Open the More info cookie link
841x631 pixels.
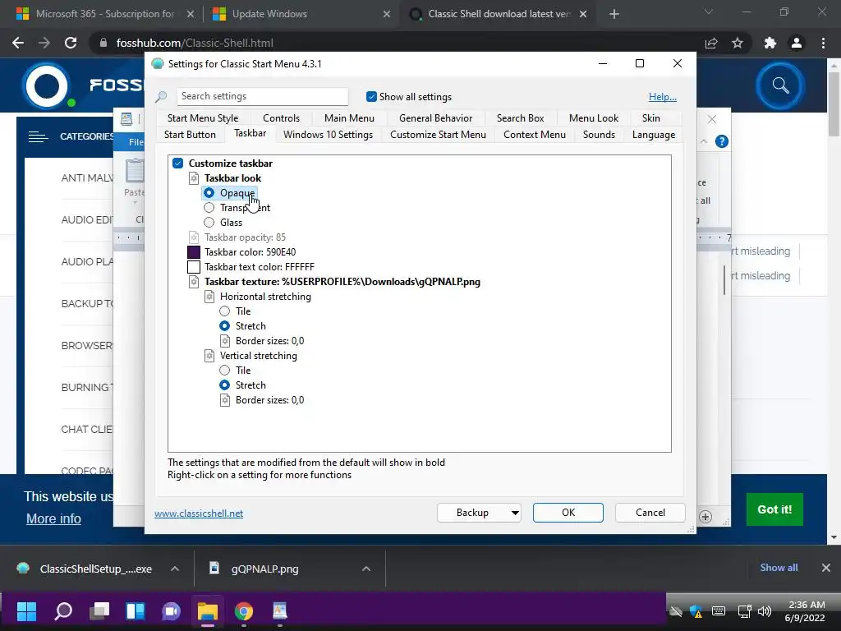coord(53,519)
